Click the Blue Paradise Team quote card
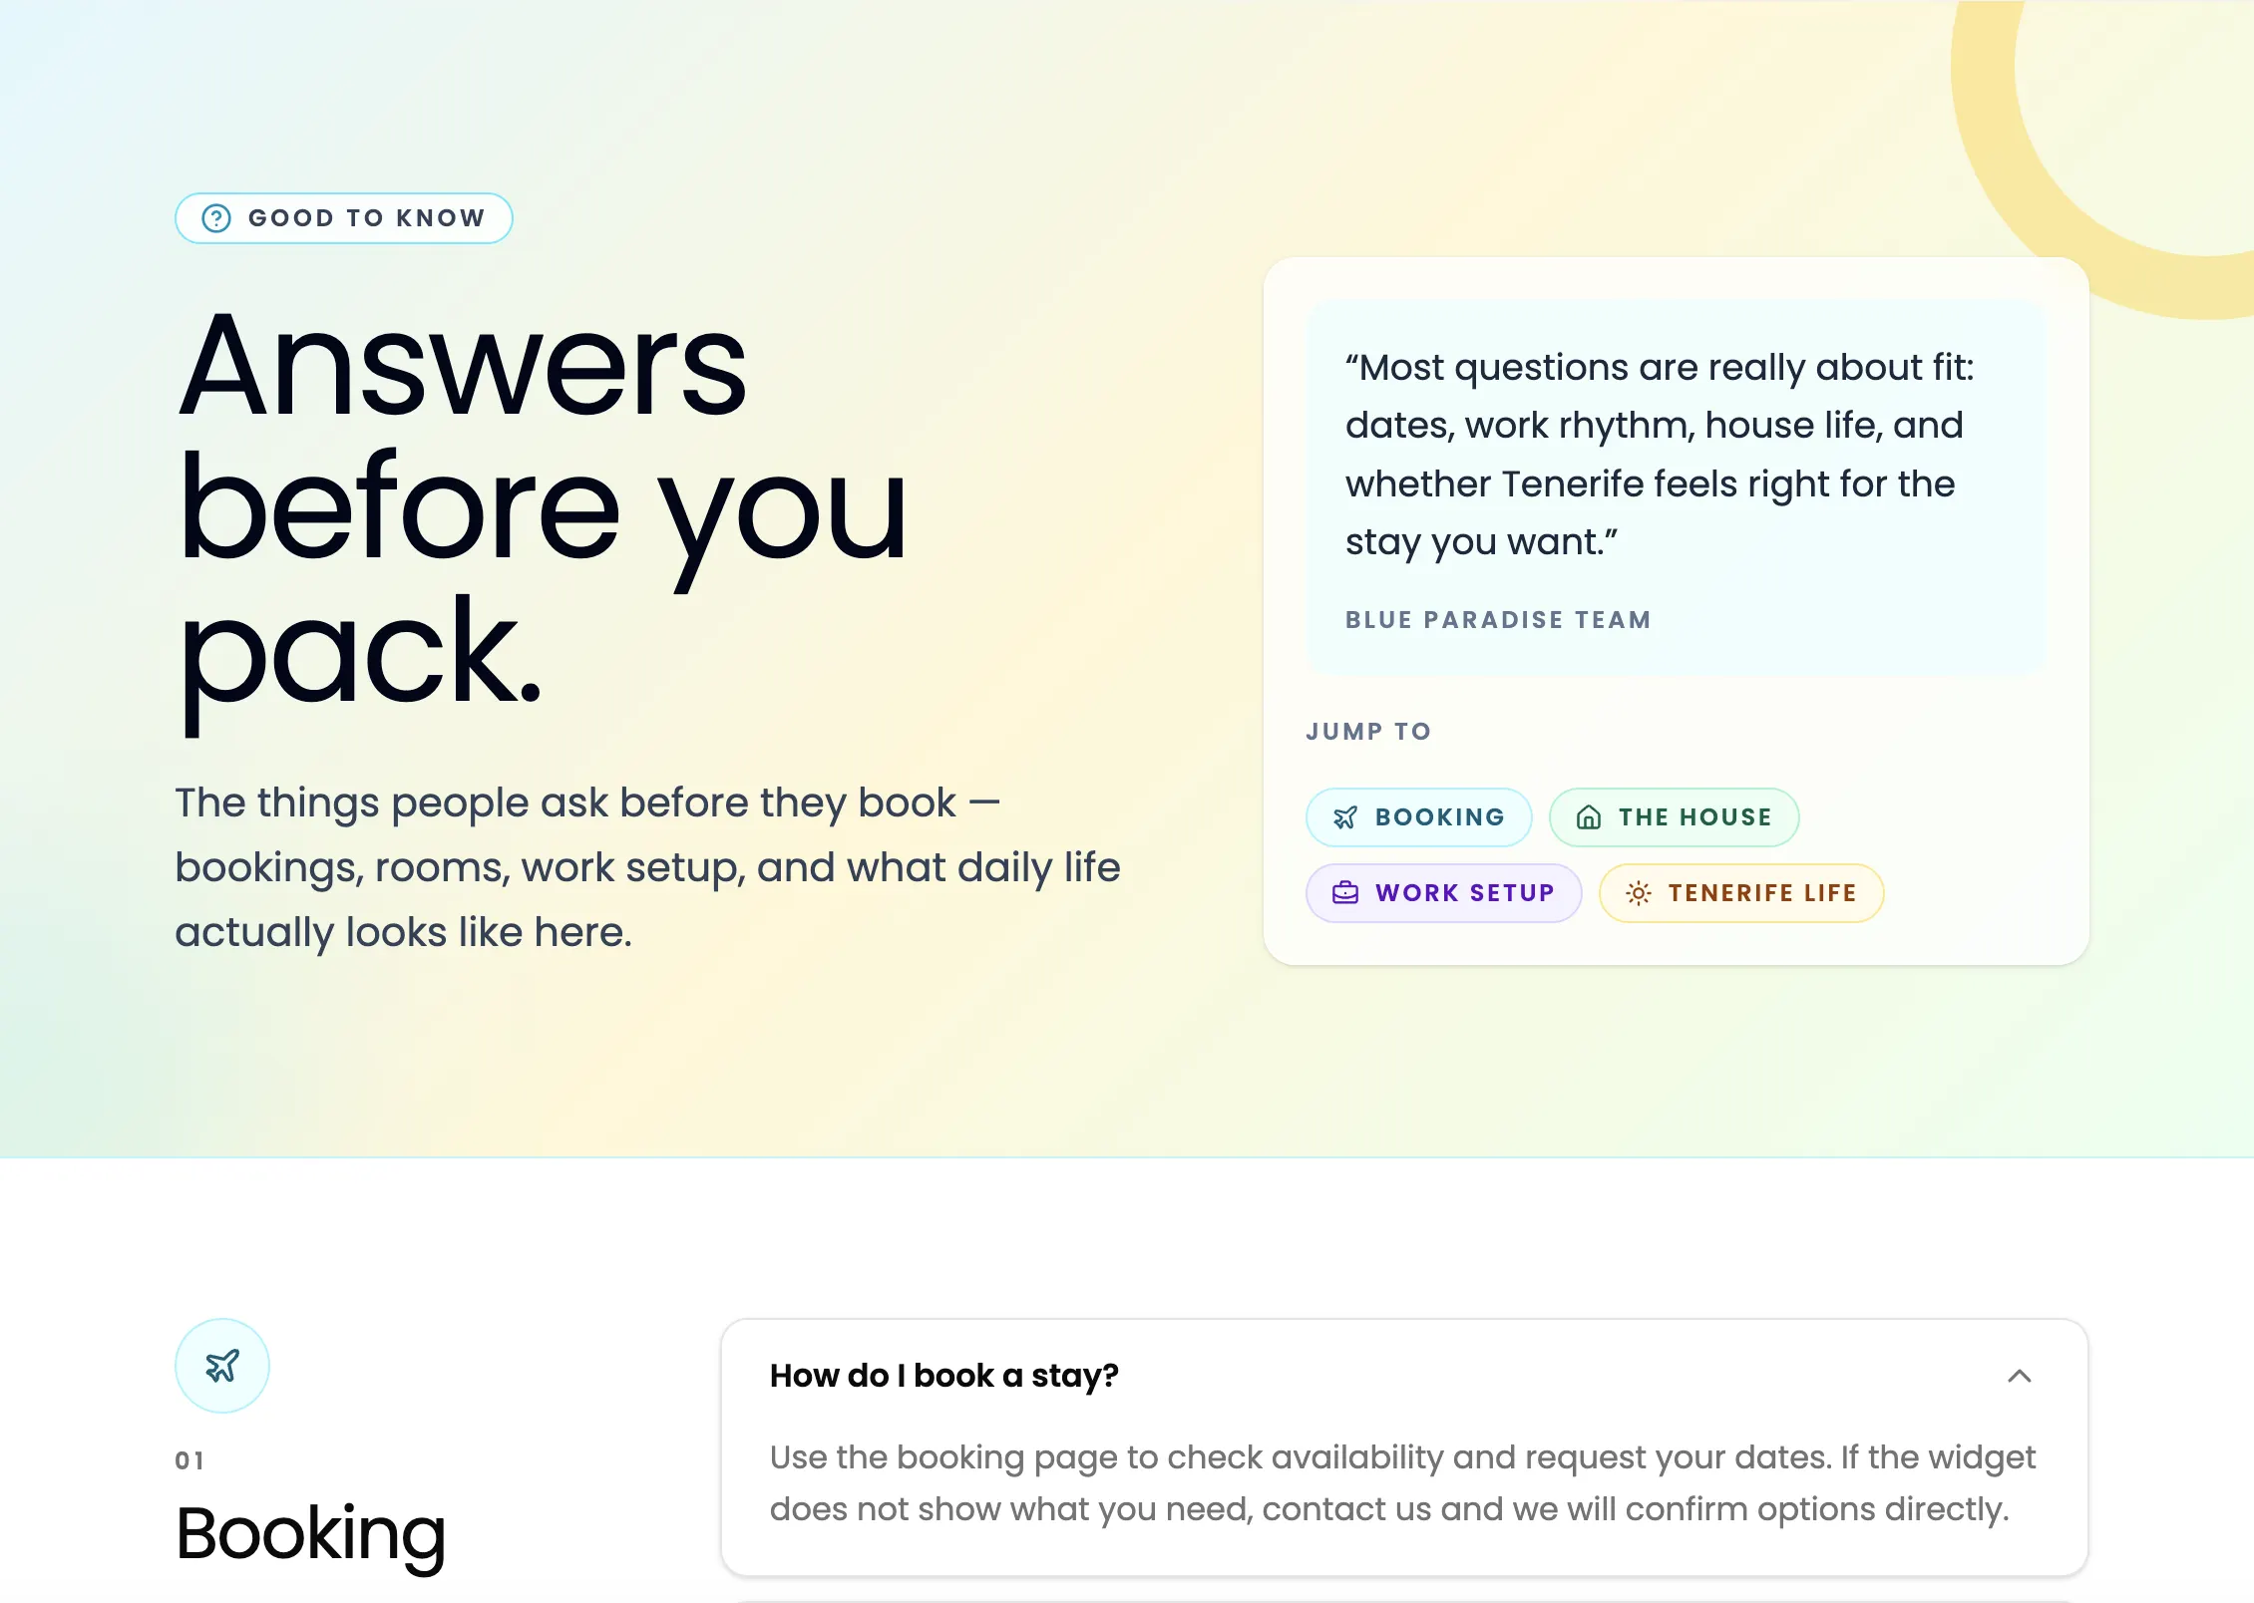Image resolution: width=2254 pixels, height=1603 pixels. (1676, 487)
